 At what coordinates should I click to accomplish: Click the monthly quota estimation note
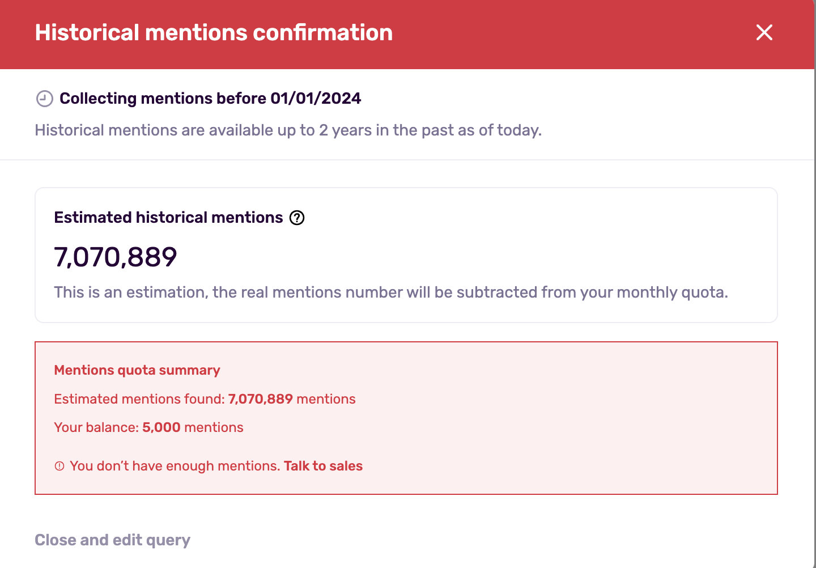tap(391, 293)
